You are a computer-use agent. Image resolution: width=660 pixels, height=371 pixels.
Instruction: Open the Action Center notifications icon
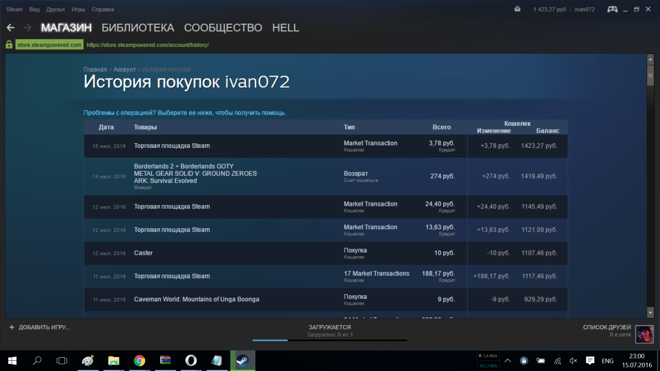590,361
